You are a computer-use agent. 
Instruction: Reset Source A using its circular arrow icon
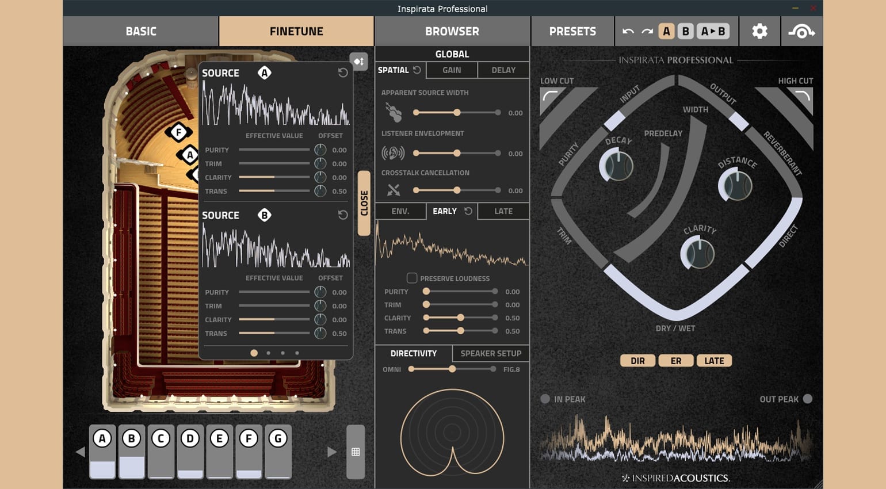coord(343,72)
